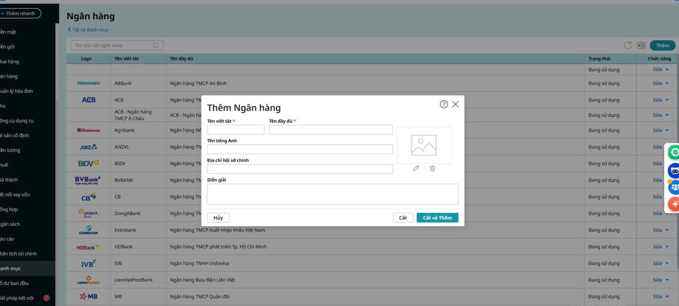Click the CB bank logo in the table

point(88,197)
